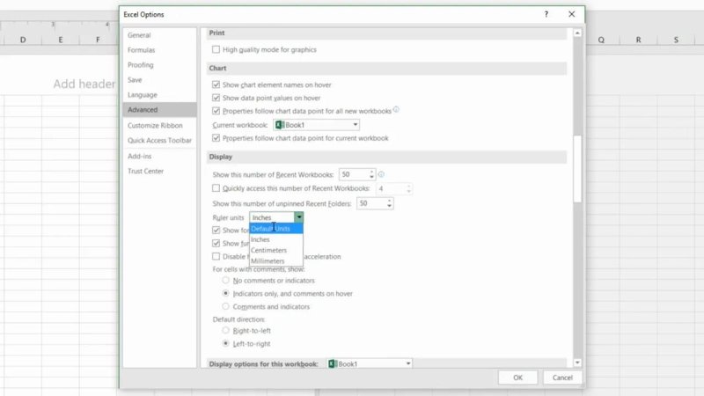Open the Save options category

click(x=159, y=79)
